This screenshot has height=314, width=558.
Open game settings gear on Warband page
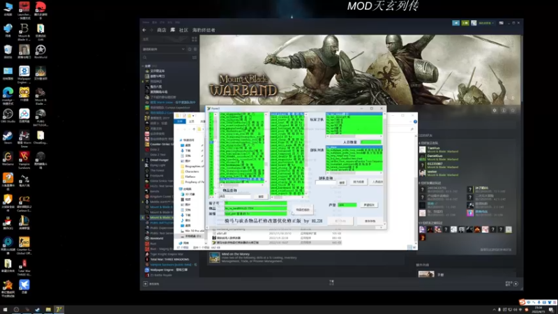point(495,110)
